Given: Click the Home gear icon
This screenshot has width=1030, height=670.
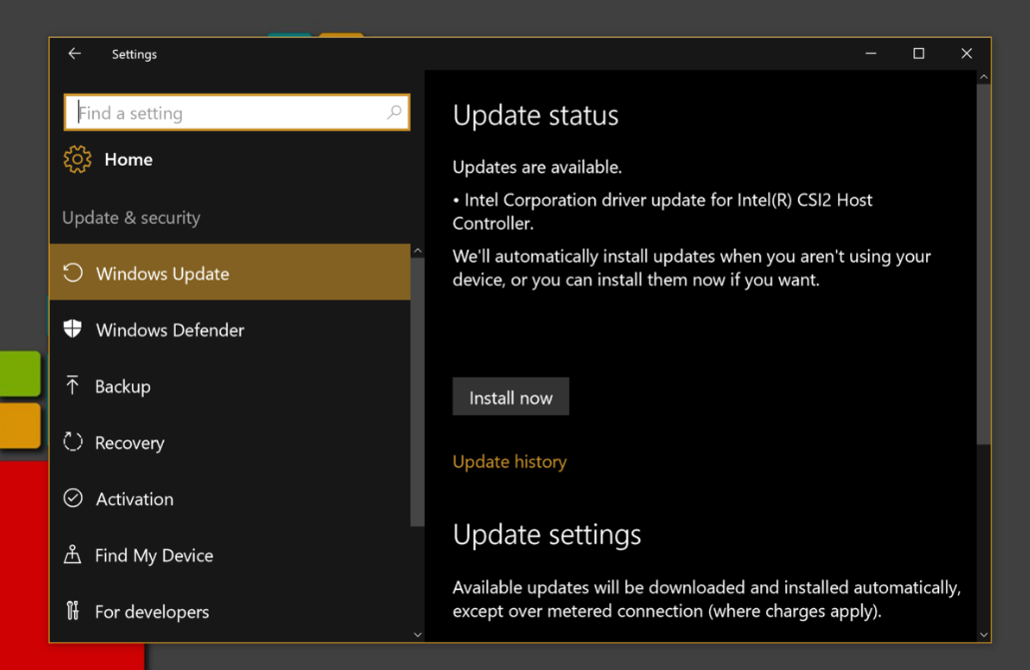Looking at the screenshot, I should pos(78,159).
